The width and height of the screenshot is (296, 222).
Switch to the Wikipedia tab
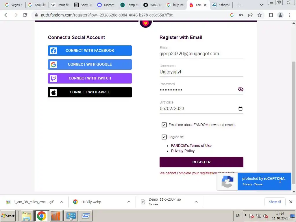[x=60, y=5]
